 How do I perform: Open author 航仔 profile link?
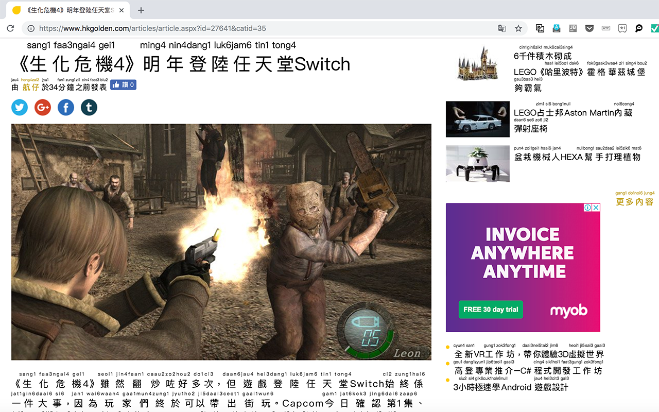[x=31, y=87]
